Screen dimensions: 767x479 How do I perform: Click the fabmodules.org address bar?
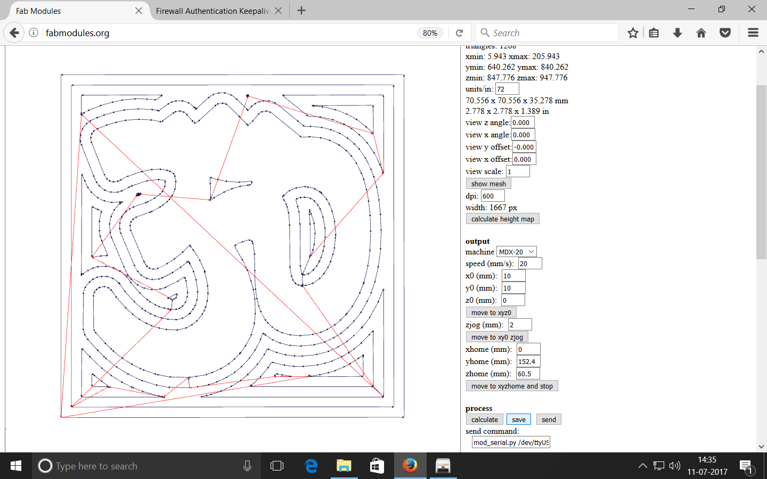tap(229, 33)
